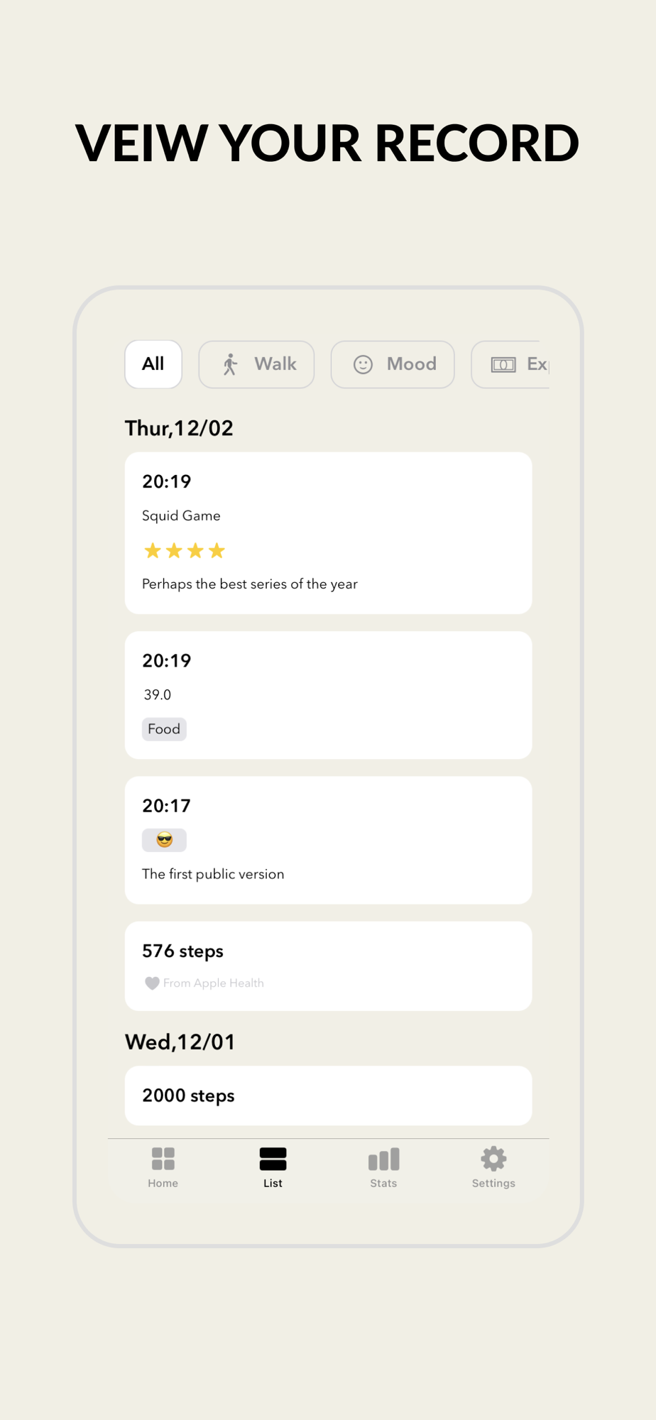656x1420 pixels.
Task: Tap the smiley face Mood icon
Action: tap(363, 364)
